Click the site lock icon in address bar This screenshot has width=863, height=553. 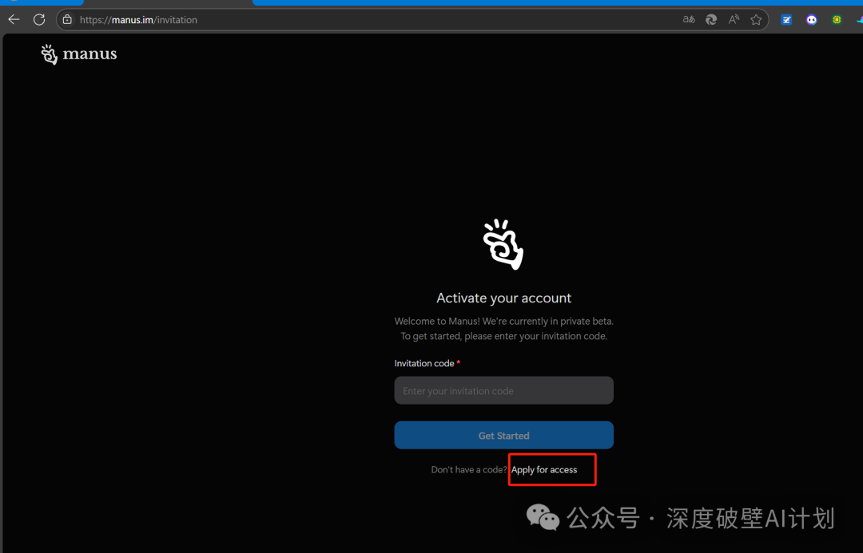pos(67,20)
